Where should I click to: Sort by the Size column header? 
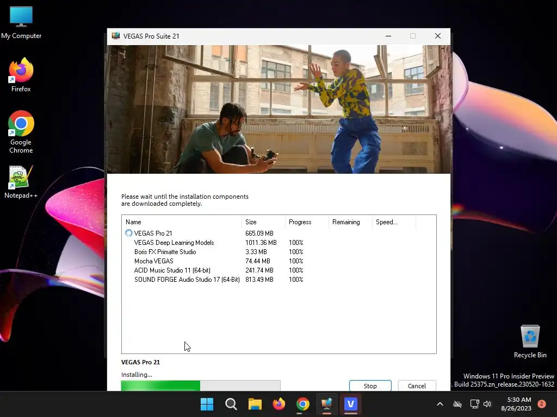263,222
